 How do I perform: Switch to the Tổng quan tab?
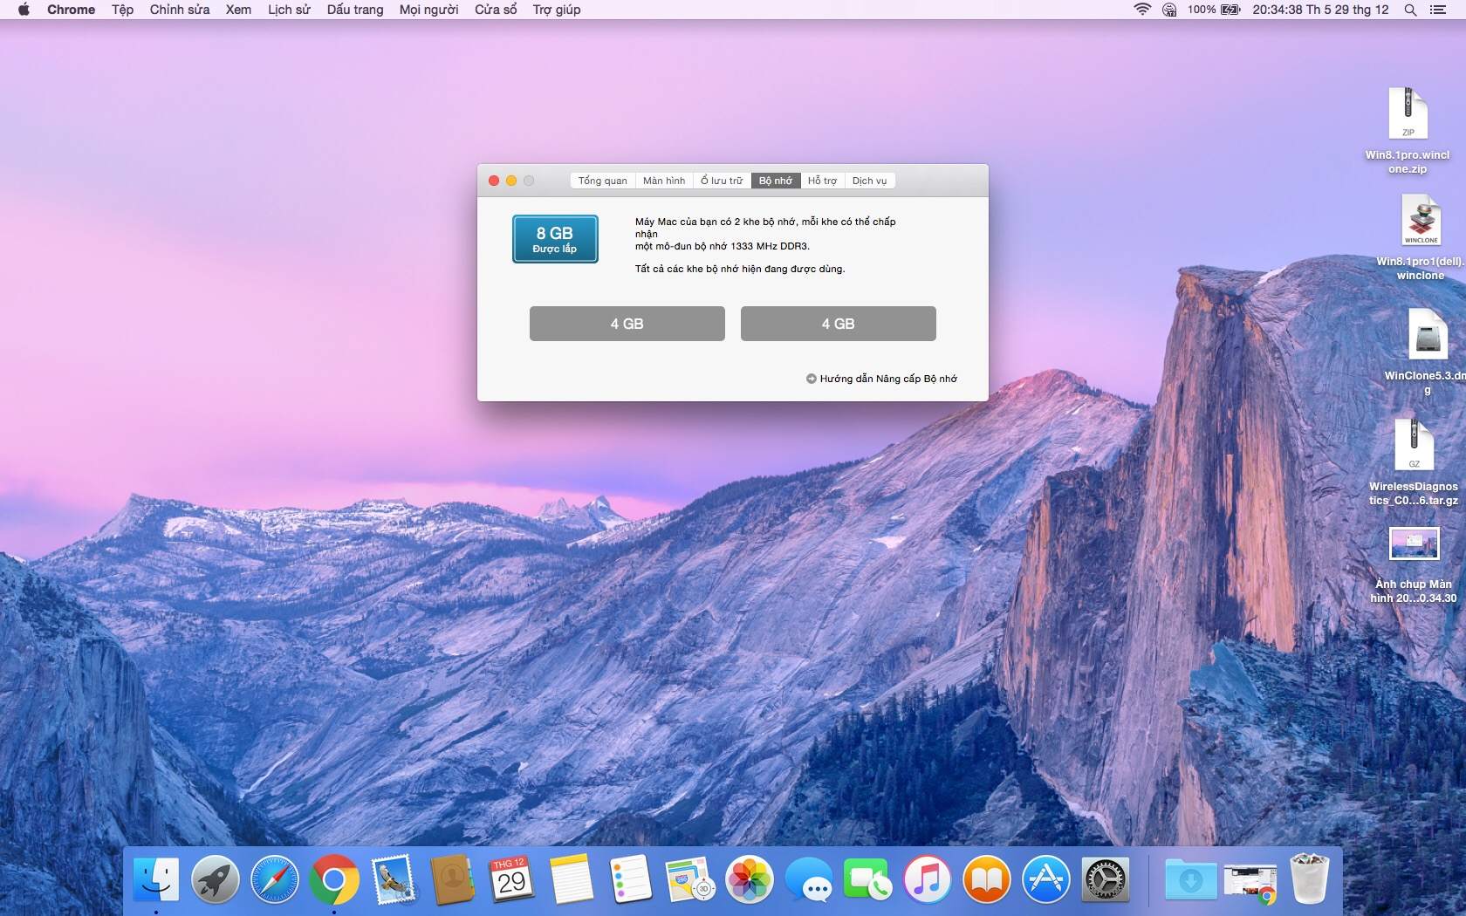(x=602, y=181)
